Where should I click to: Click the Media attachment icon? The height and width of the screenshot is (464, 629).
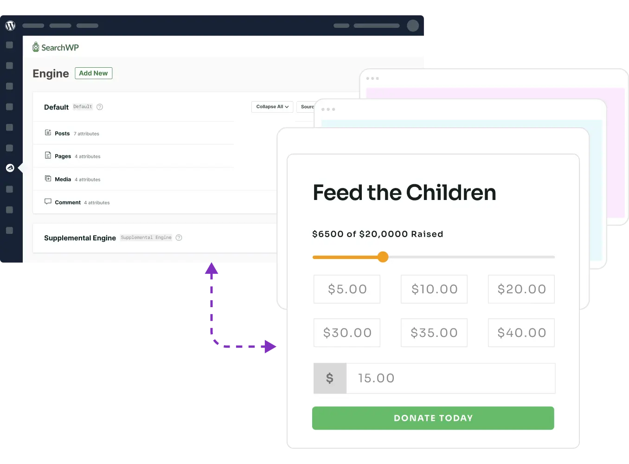[48, 179]
